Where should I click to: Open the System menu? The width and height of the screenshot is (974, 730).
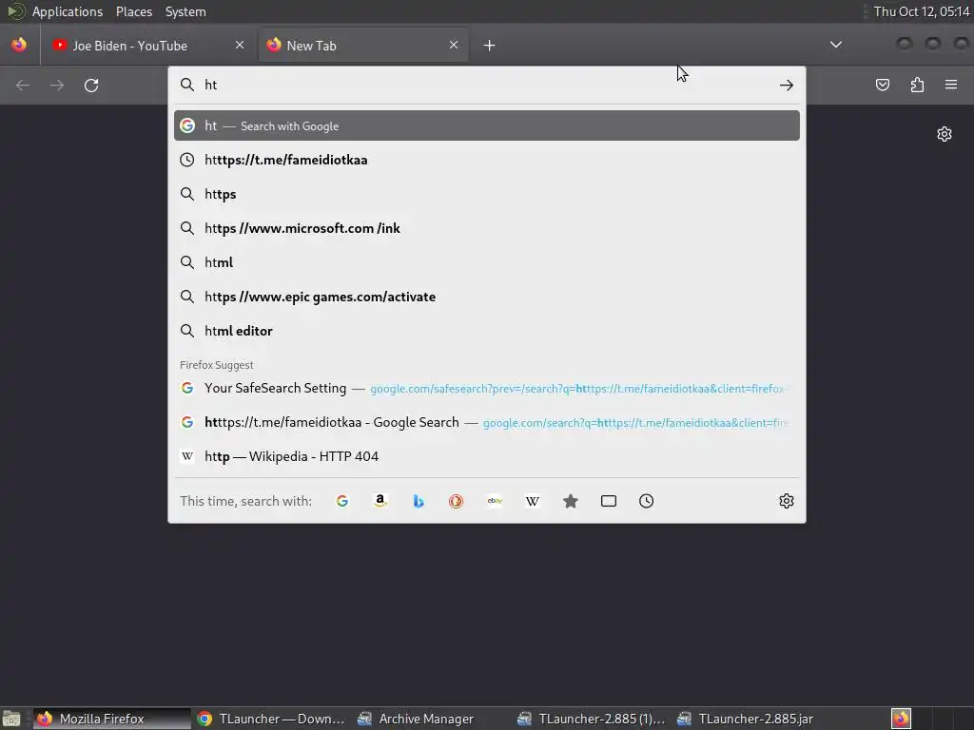[x=185, y=11]
